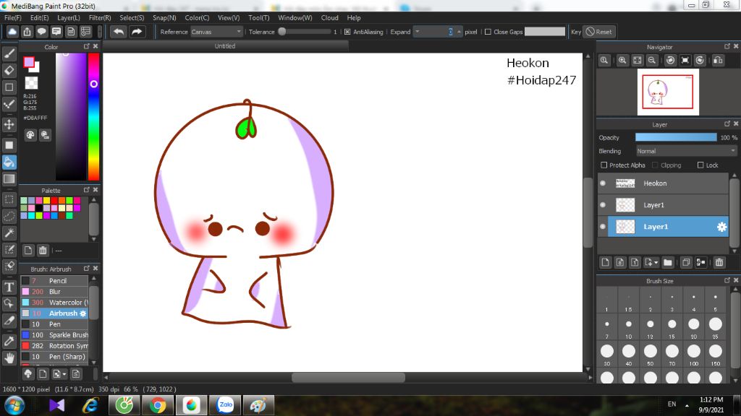Create a new layer in Layer panel
Image resolution: width=741 pixels, height=416 pixels.
pos(606,262)
